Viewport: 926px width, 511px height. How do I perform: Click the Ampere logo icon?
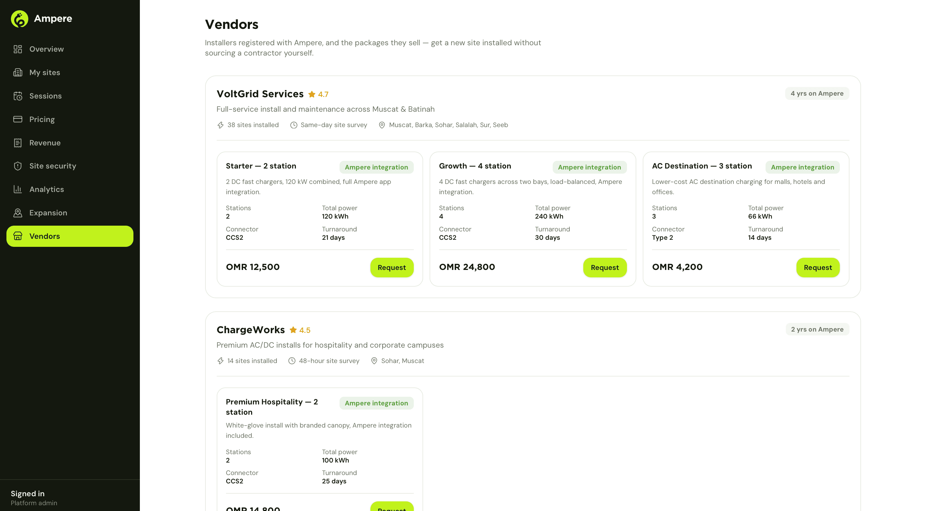[19, 19]
